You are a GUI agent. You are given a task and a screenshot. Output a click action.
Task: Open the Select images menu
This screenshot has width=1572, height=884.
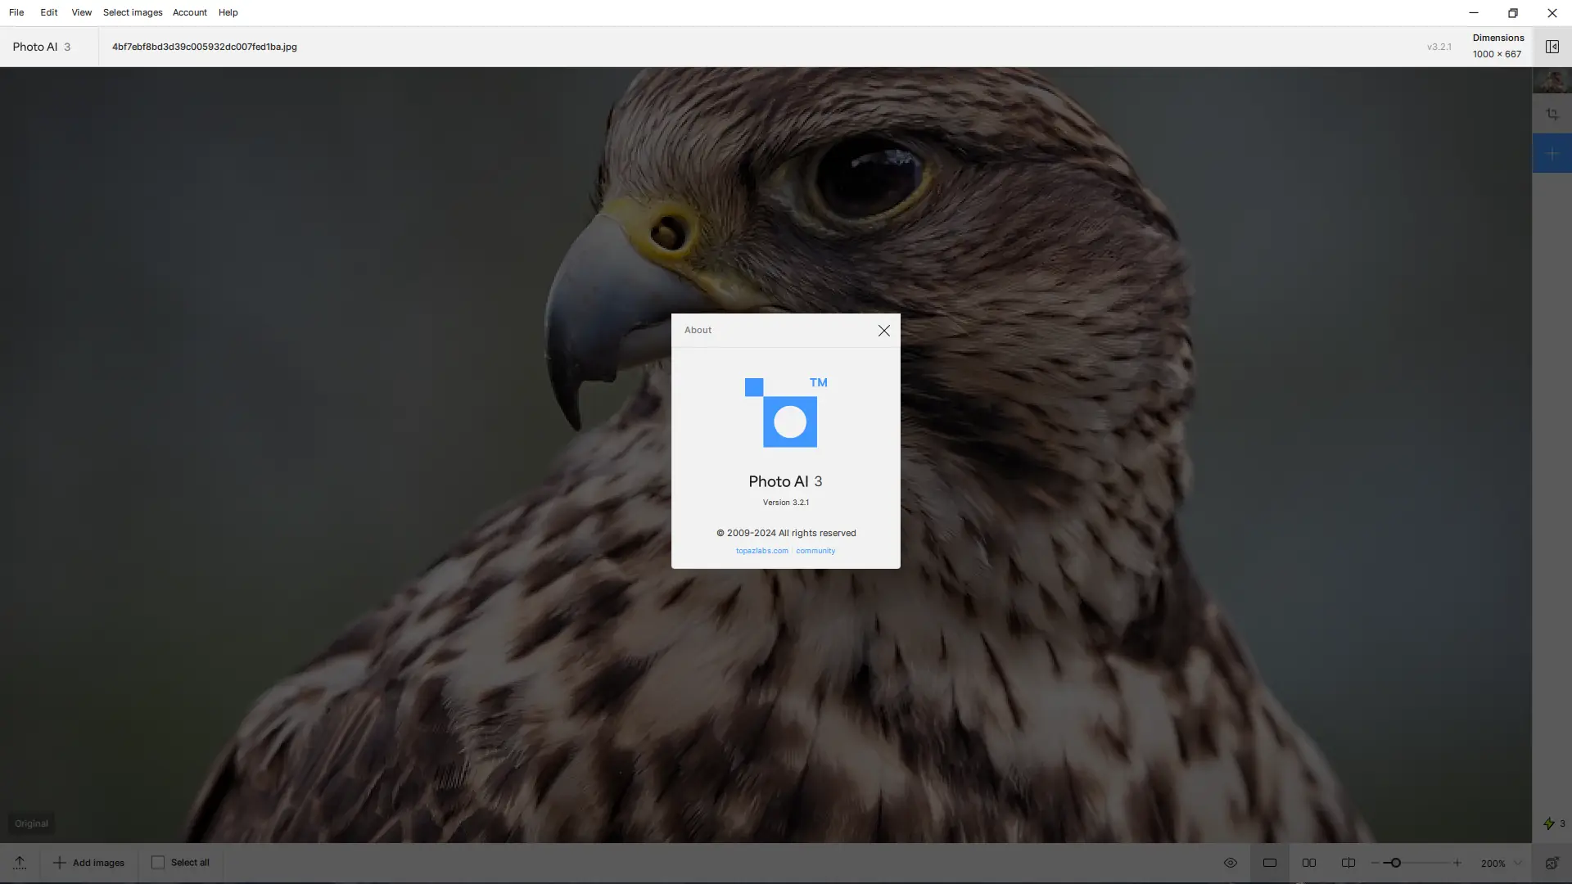pyautogui.click(x=133, y=12)
